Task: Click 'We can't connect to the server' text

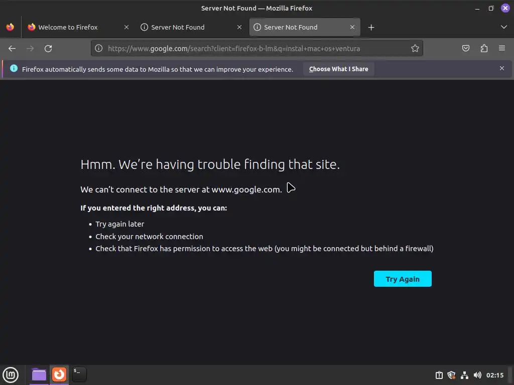Action: pyautogui.click(x=181, y=189)
